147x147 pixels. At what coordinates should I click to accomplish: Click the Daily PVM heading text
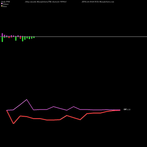click(x=6, y=2)
